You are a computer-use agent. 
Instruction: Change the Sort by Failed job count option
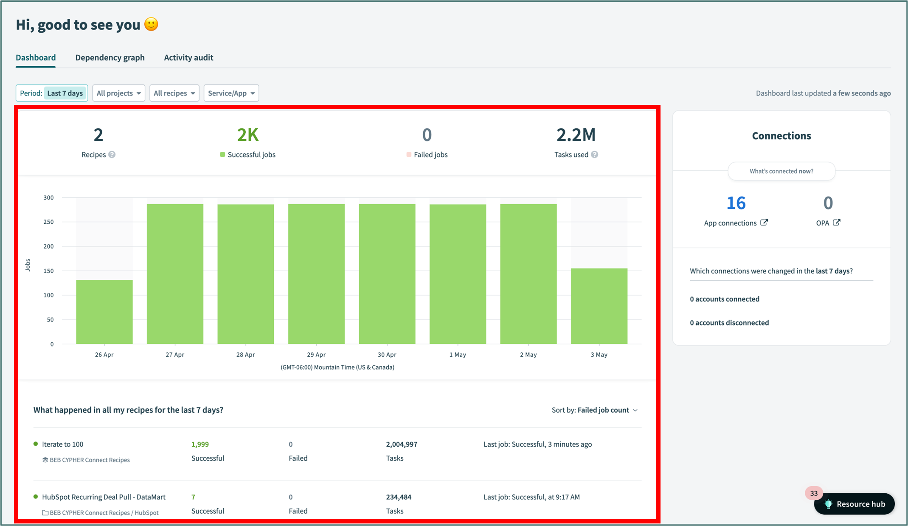pos(603,410)
